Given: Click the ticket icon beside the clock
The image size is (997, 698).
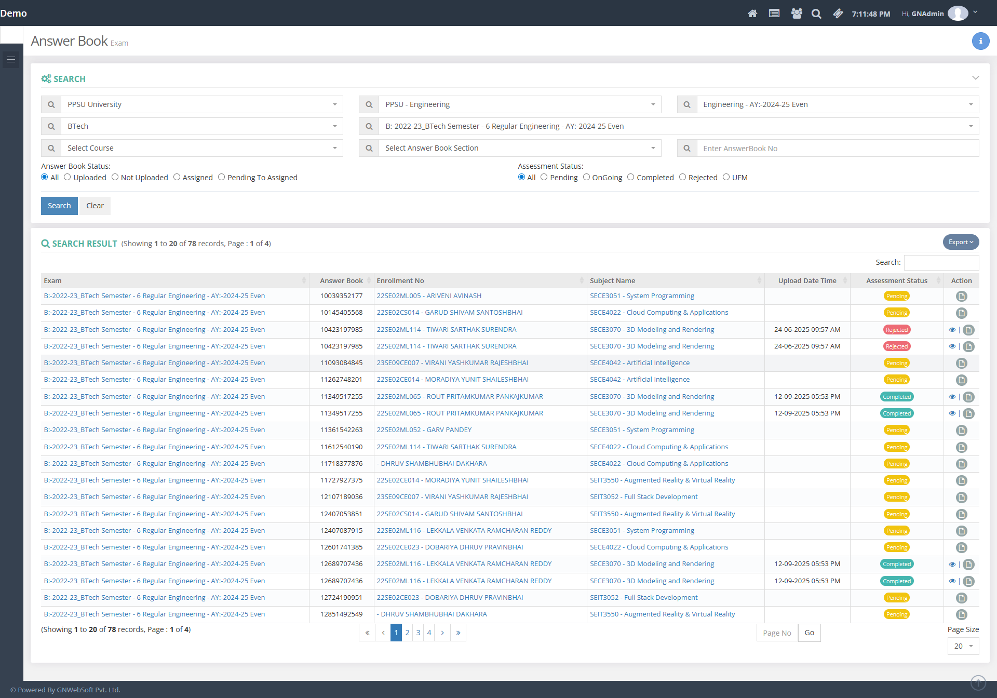Looking at the screenshot, I should 838,14.
